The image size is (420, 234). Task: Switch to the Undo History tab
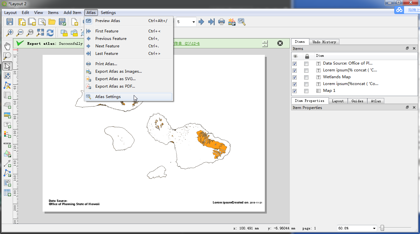tap(324, 42)
